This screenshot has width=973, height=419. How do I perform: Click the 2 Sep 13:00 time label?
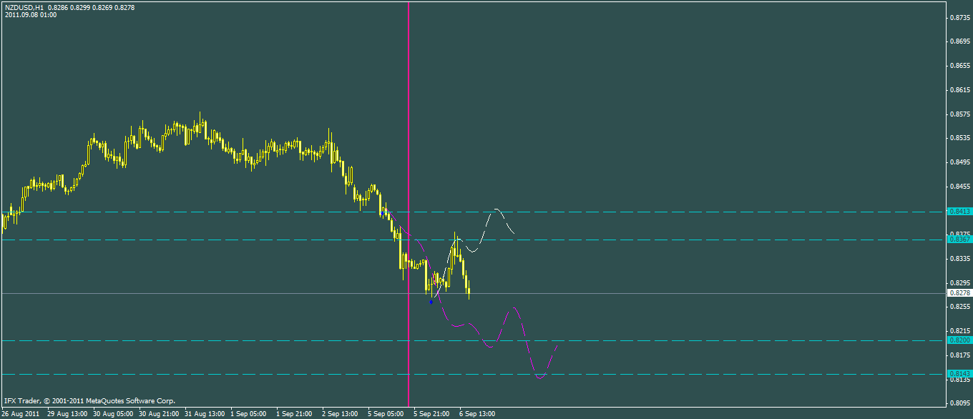pos(340,414)
